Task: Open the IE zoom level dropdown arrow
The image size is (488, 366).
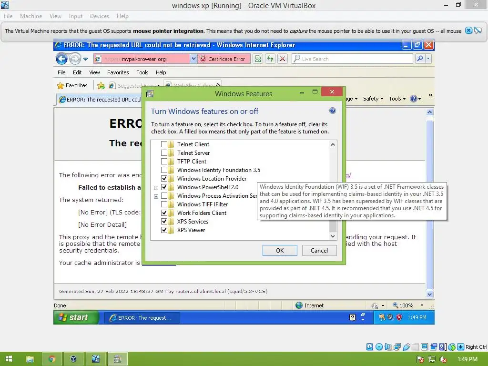Action: (x=422, y=305)
